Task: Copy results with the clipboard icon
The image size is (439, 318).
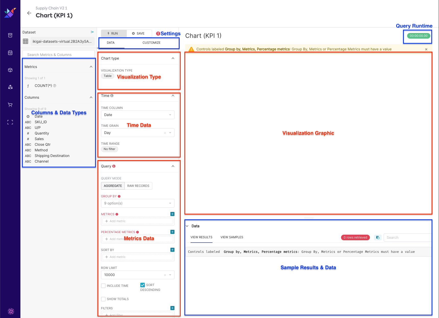Action: 378,237
